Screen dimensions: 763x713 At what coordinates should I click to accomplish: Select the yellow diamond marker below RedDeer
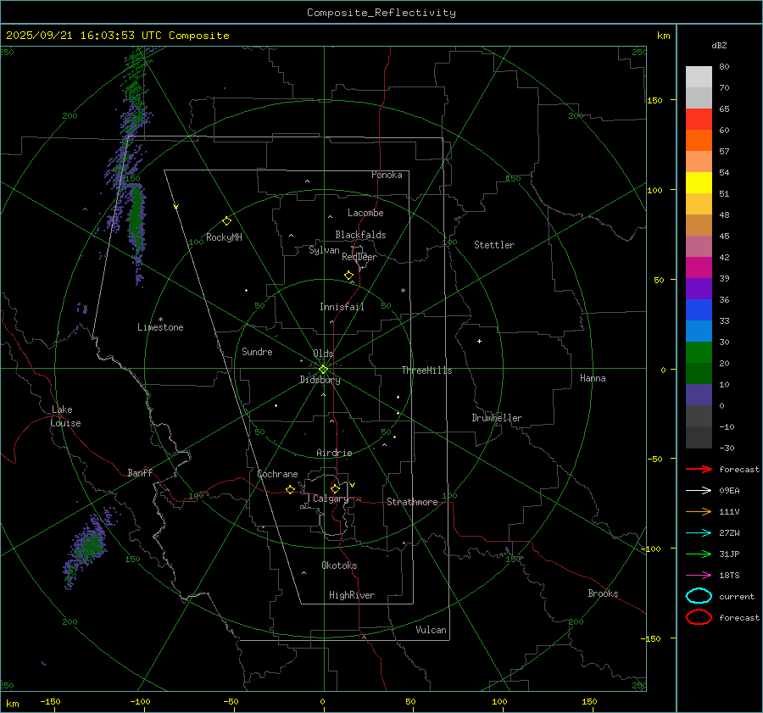point(348,276)
